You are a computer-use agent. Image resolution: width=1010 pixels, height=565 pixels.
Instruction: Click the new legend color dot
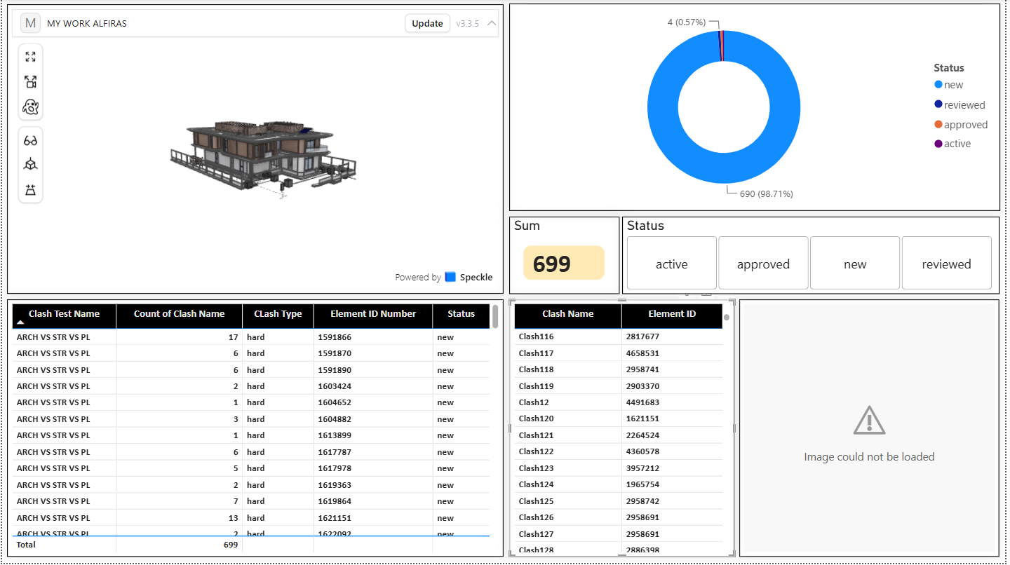click(938, 85)
